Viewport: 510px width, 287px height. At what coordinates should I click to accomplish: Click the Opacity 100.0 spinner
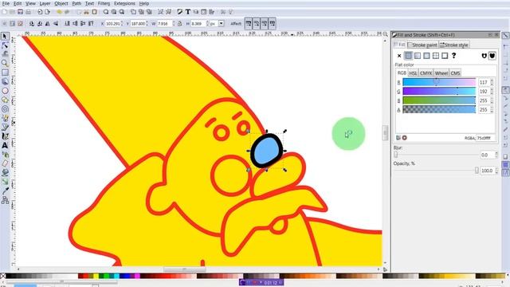496,171
